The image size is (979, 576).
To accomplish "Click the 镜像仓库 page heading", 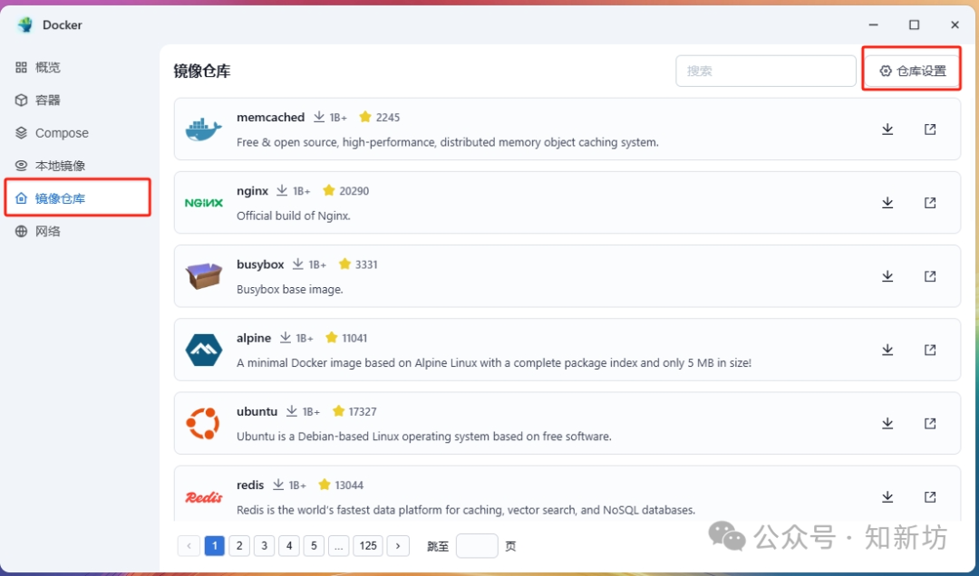I will (x=201, y=72).
